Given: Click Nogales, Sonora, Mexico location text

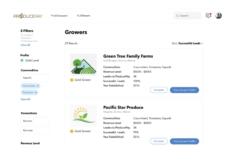Looking at the screenshot, I should tap(117, 112).
